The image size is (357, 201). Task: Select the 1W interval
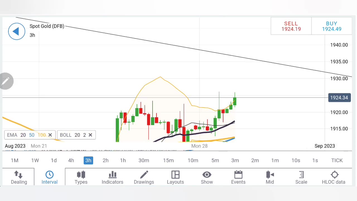coord(35,161)
